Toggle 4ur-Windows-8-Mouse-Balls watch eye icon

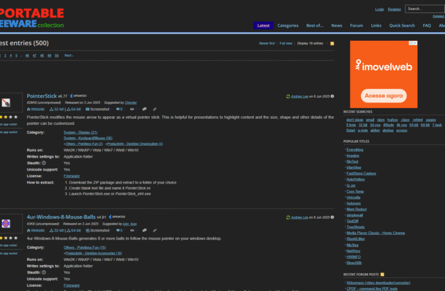tap(133, 230)
